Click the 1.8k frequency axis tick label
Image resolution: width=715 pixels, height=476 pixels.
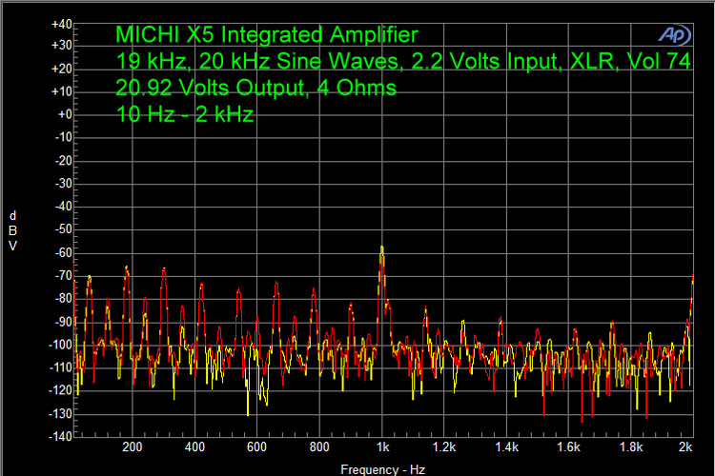[x=631, y=446]
